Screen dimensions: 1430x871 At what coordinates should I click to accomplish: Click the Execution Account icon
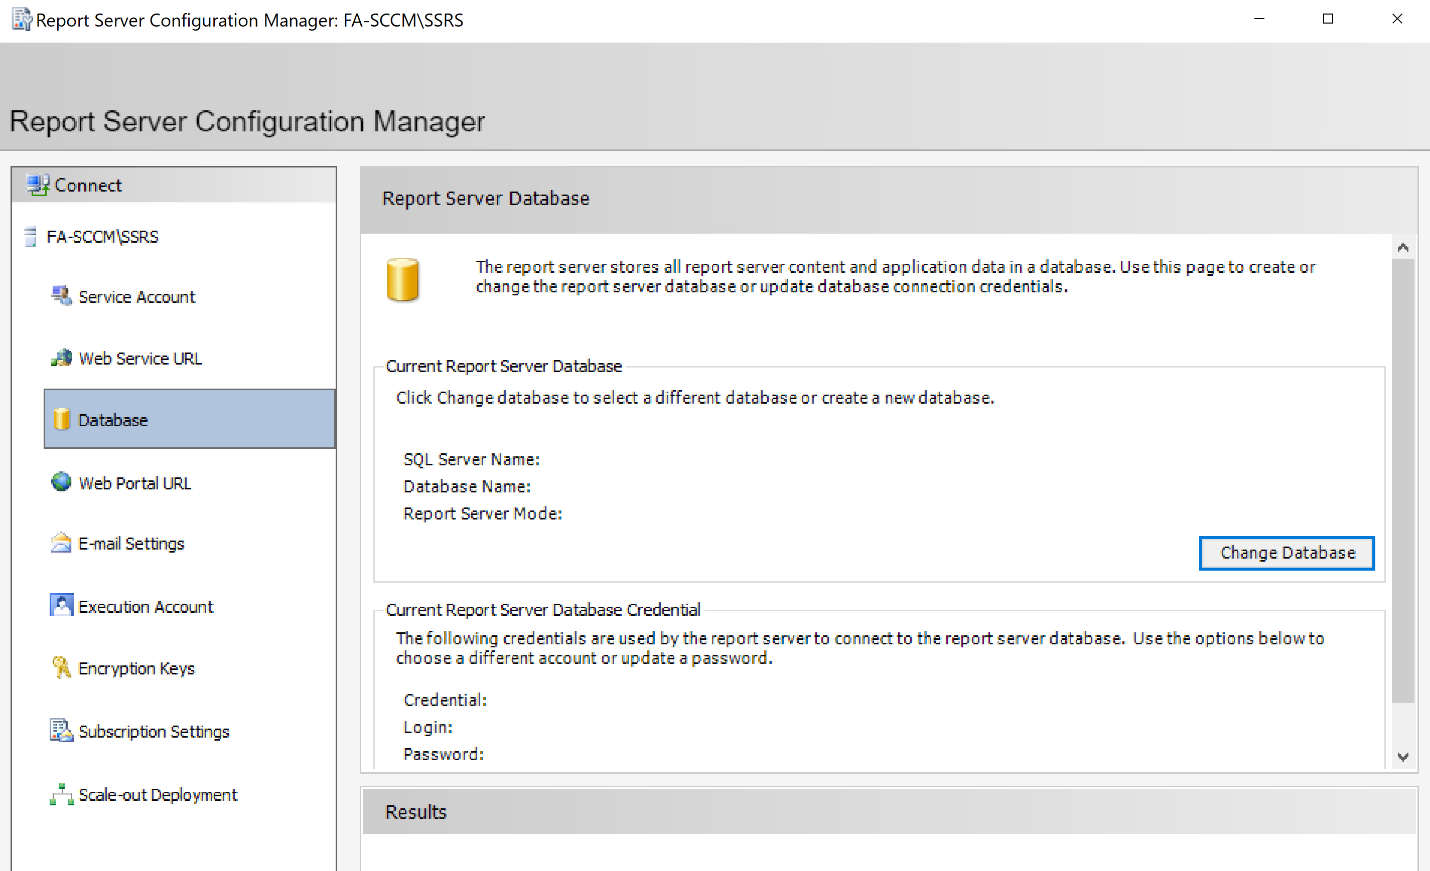point(61,605)
